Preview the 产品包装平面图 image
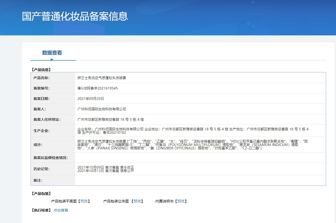Screen dimensions: 336x223 [84, 201]
